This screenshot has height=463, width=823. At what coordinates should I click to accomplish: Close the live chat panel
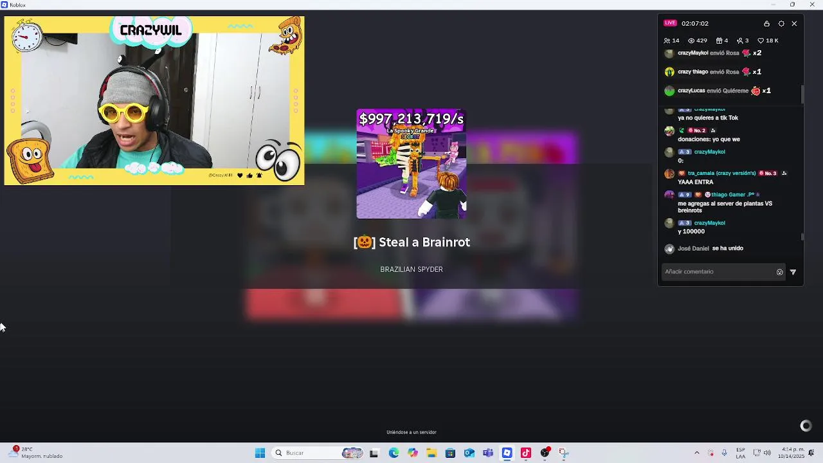point(794,23)
